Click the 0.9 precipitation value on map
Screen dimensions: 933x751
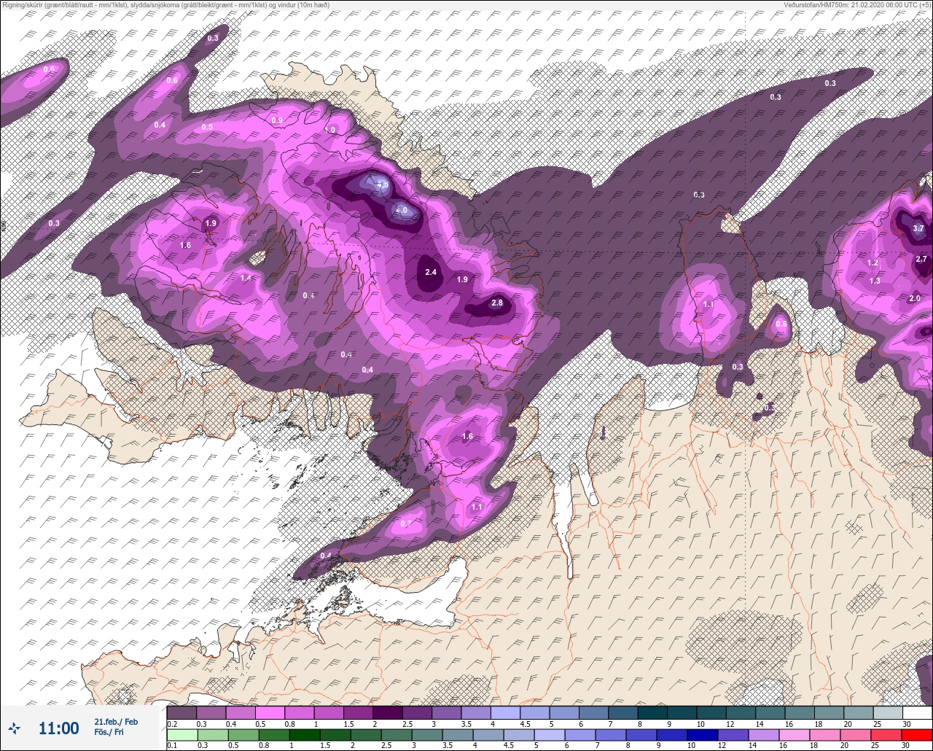277,120
